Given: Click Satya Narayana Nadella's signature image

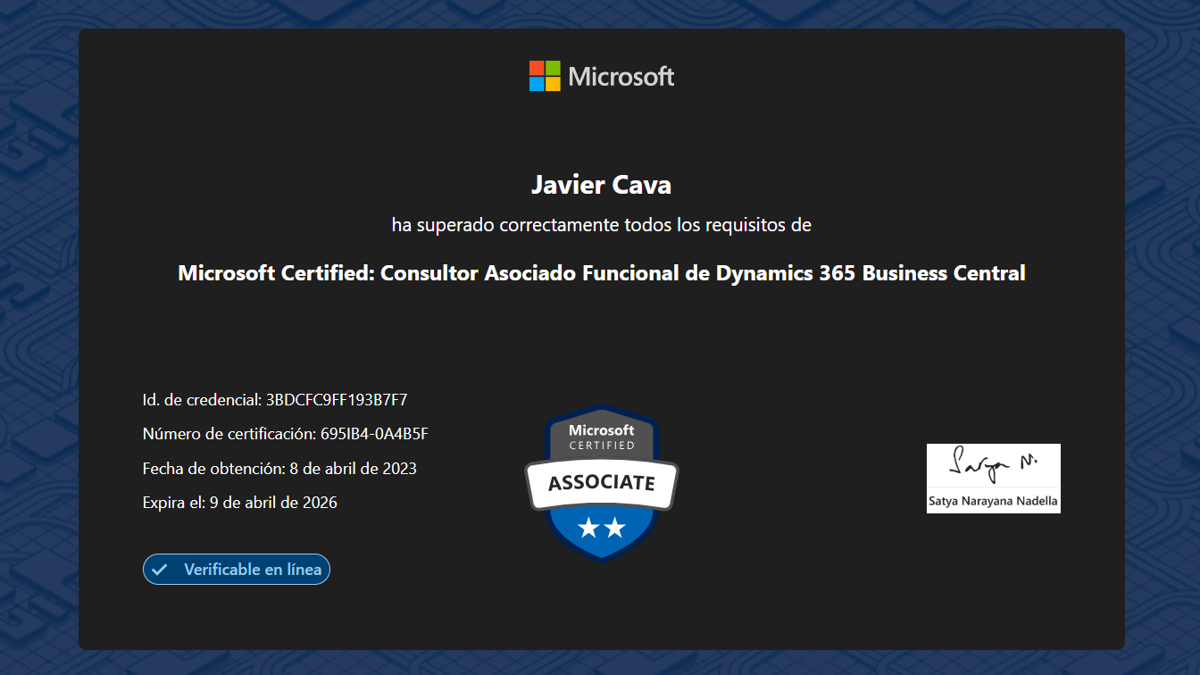Looking at the screenshot, I should click(993, 479).
